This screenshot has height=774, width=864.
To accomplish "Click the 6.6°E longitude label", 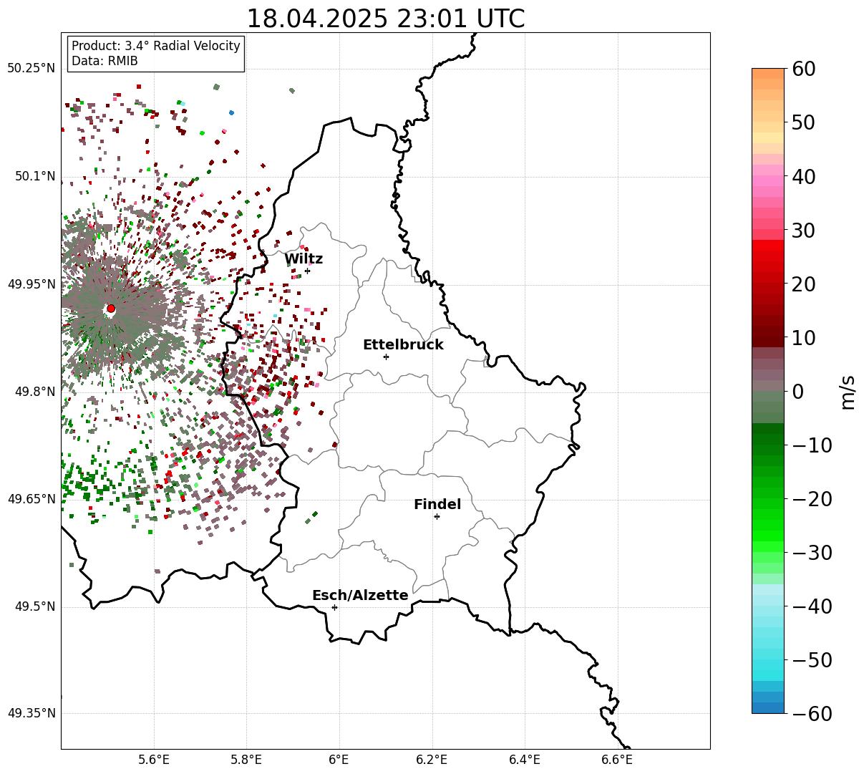I will [x=617, y=760].
